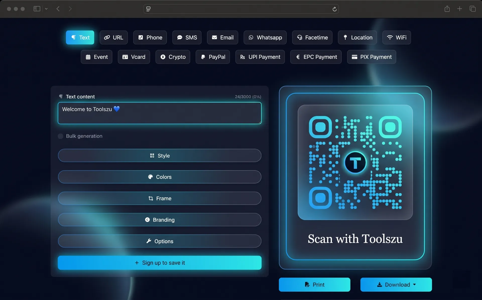Click the paragraph icon on the Text tab
482x300 pixels.
pos(74,37)
